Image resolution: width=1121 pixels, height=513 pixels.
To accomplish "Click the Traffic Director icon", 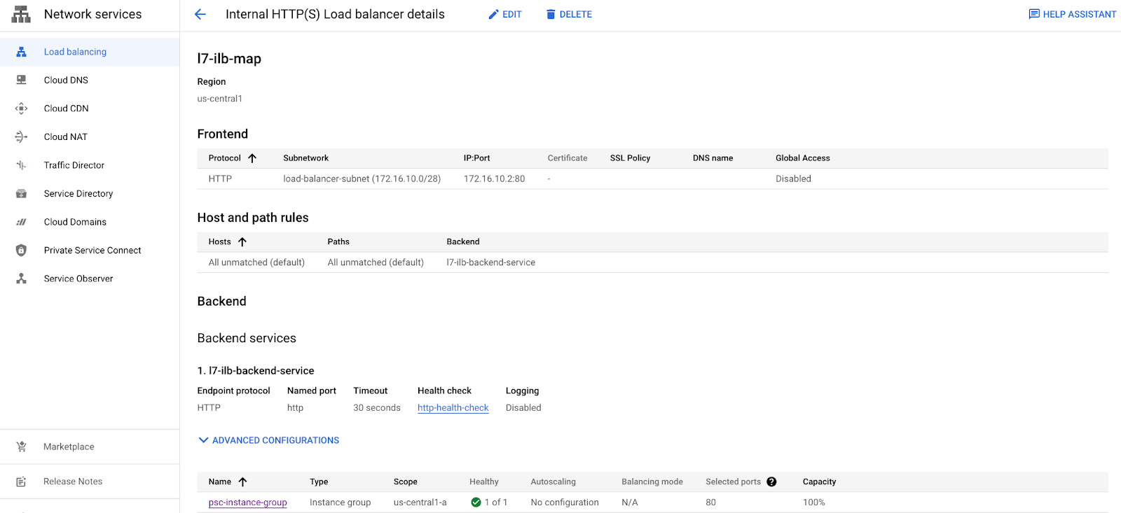I will pos(21,165).
